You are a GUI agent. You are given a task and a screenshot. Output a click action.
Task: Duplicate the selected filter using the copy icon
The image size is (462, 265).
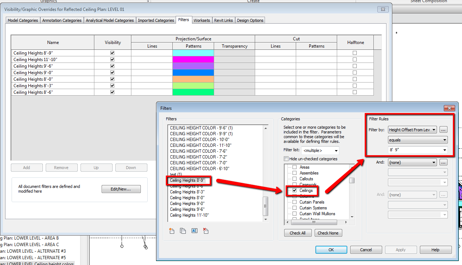[x=182, y=230]
